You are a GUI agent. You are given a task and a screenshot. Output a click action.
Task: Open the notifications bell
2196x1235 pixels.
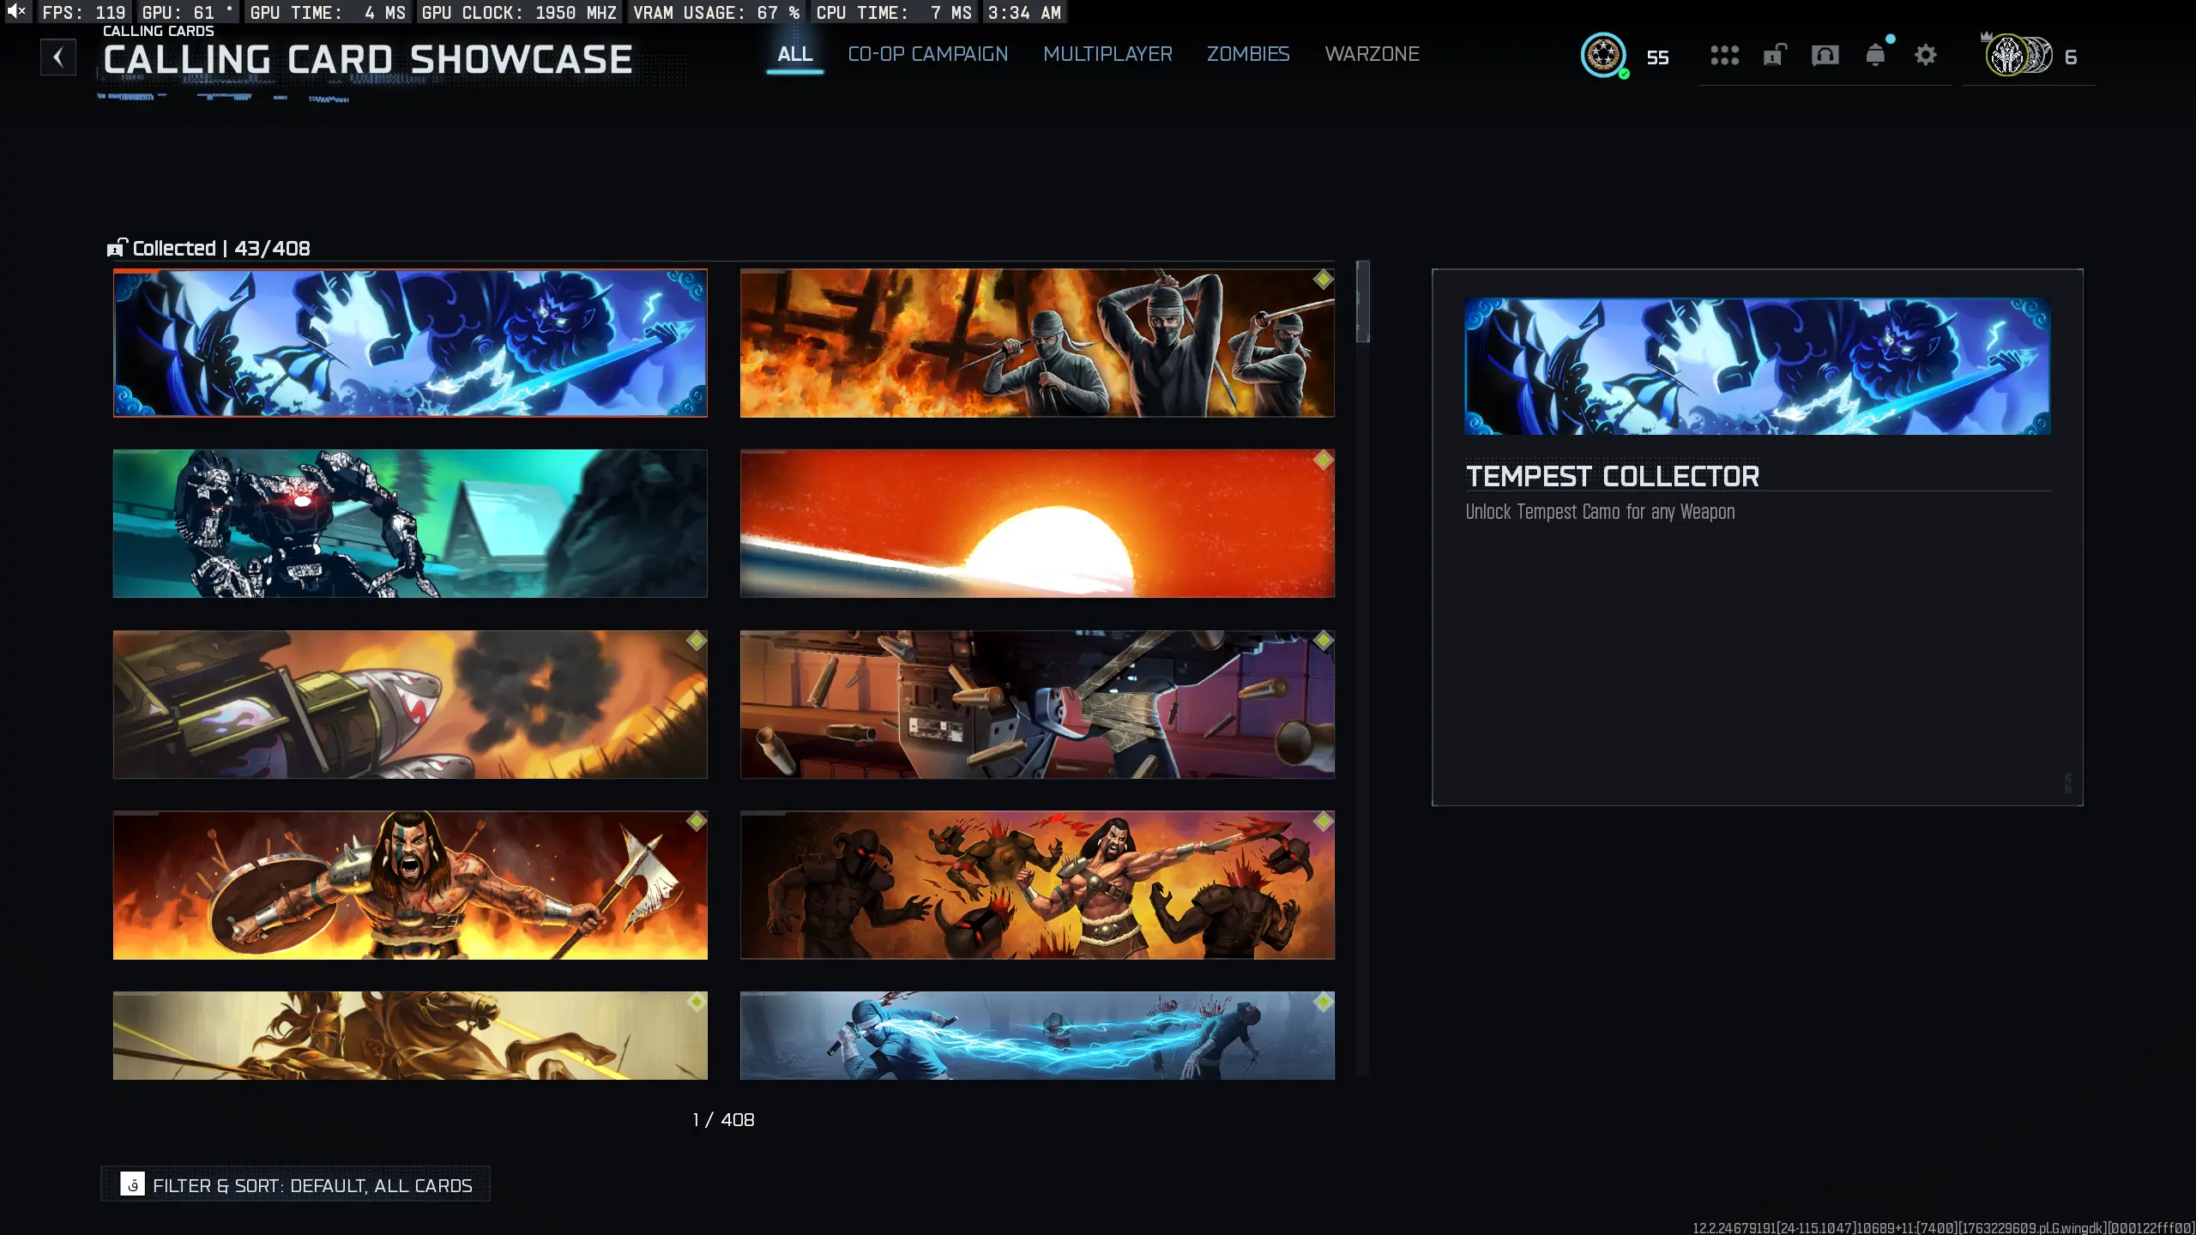(1875, 56)
